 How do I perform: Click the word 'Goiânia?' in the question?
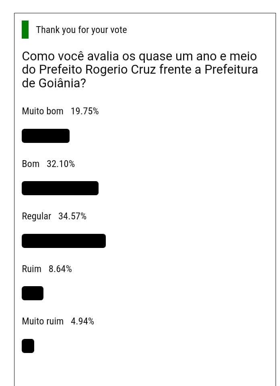click(x=62, y=83)
